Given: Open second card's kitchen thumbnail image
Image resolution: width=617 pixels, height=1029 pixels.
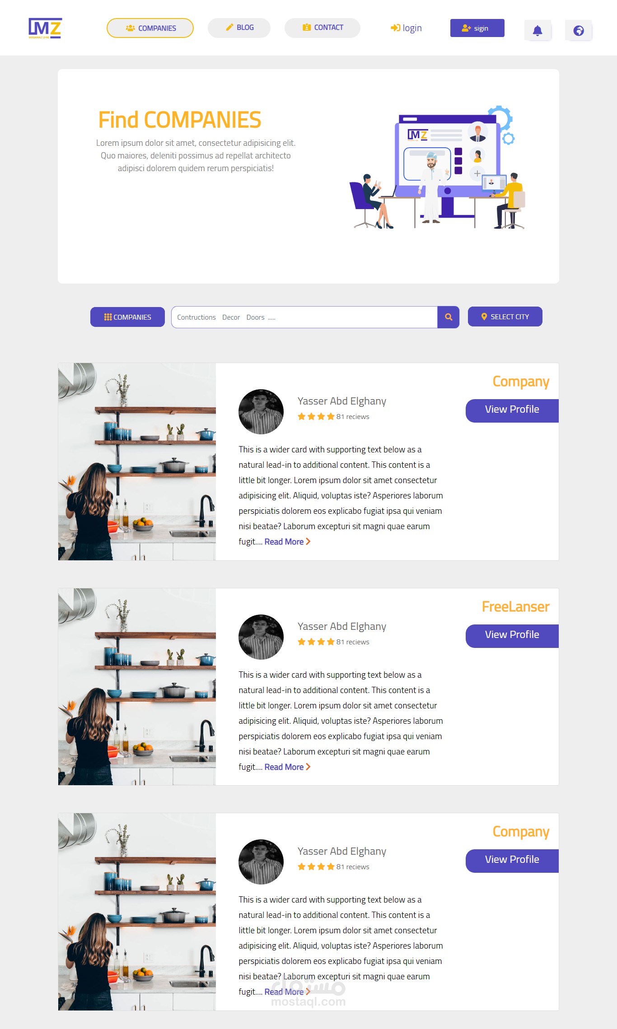Looking at the screenshot, I should point(137,686).
